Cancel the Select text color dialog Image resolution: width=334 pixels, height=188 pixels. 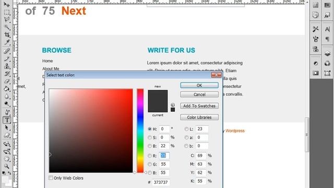click(199, 95)
